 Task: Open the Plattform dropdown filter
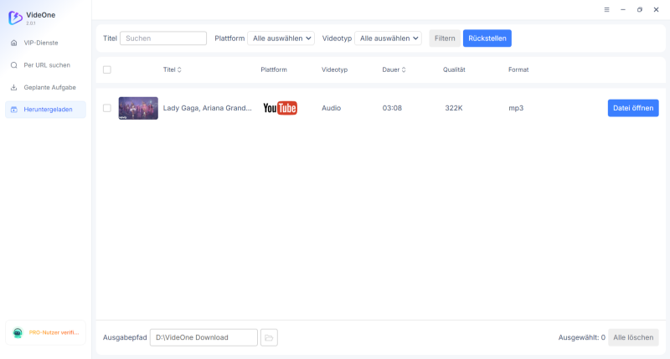pos(281,38)
